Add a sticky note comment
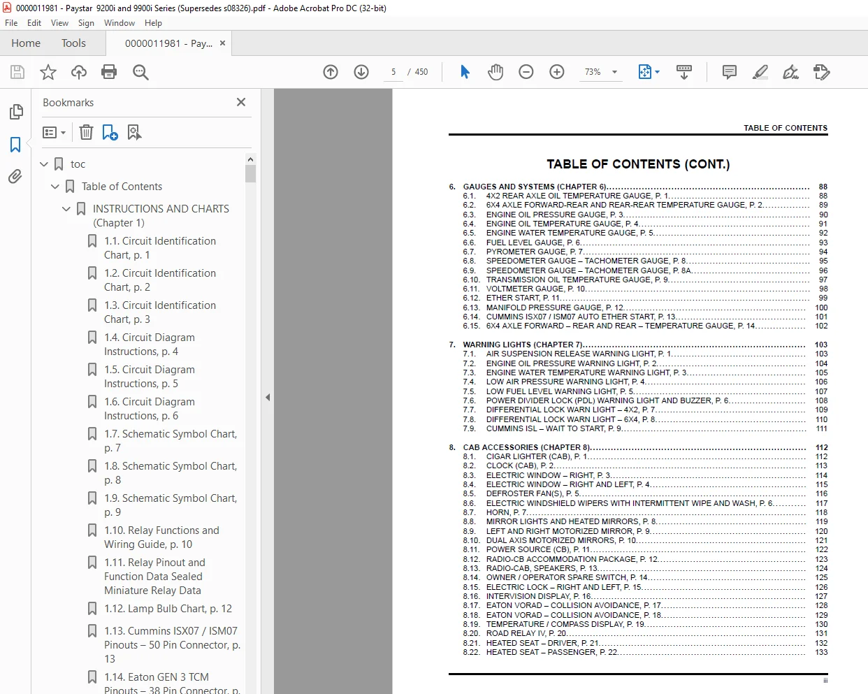 coord(730,72)
